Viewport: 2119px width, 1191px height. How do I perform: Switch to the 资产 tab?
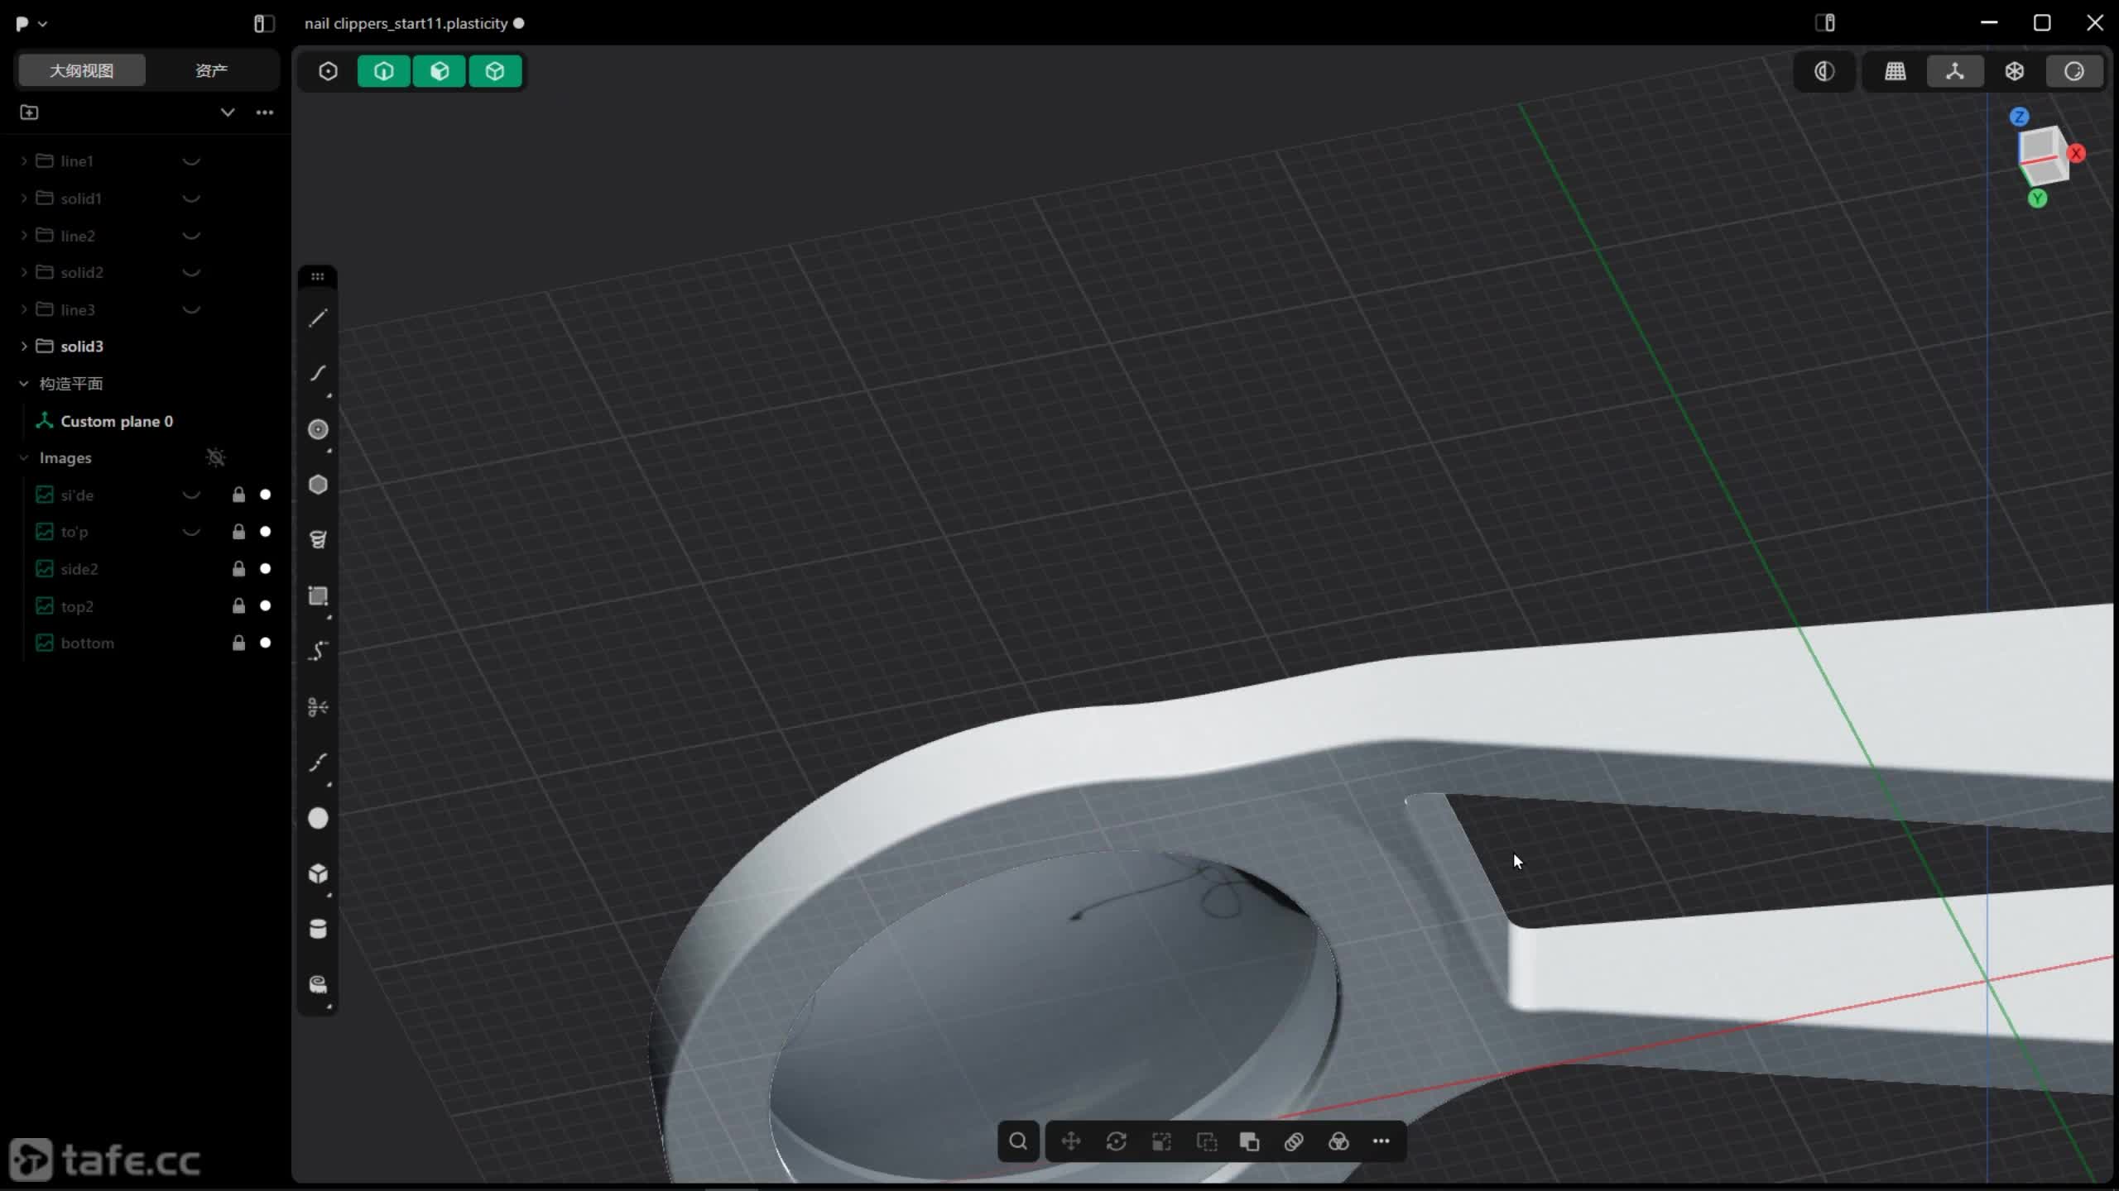(x=211, y=70)
